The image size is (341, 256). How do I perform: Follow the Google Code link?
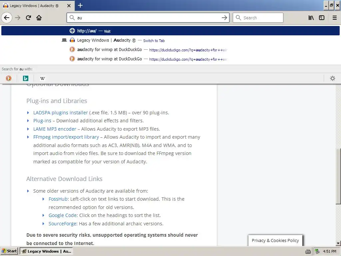[x=63, y=215]
